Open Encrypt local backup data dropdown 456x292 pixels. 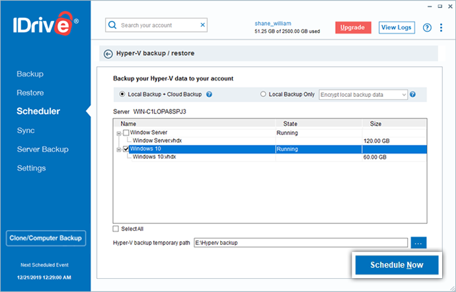coord(363,95)
